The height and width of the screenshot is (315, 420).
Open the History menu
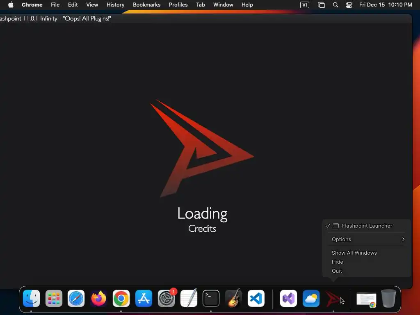pos(115,5)
